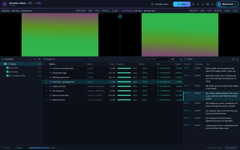Viewport: 240px width, 150px height.
Task: Click the download icon in Text panel
Action: click(x=237, y=59)
